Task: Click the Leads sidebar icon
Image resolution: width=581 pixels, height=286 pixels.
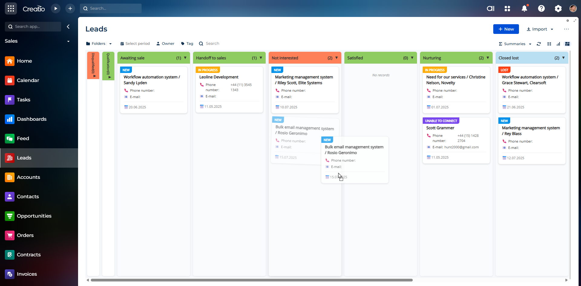Action: (10, 158)
